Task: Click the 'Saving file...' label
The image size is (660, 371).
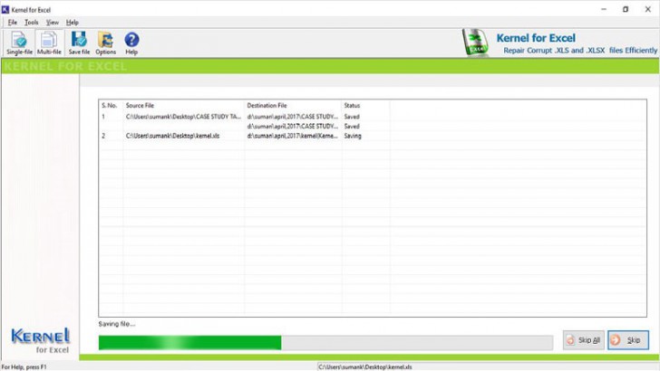Action: [117, 324]
